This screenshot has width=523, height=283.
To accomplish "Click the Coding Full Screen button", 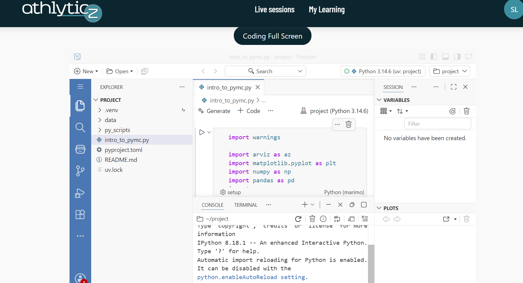I will 273,36.
